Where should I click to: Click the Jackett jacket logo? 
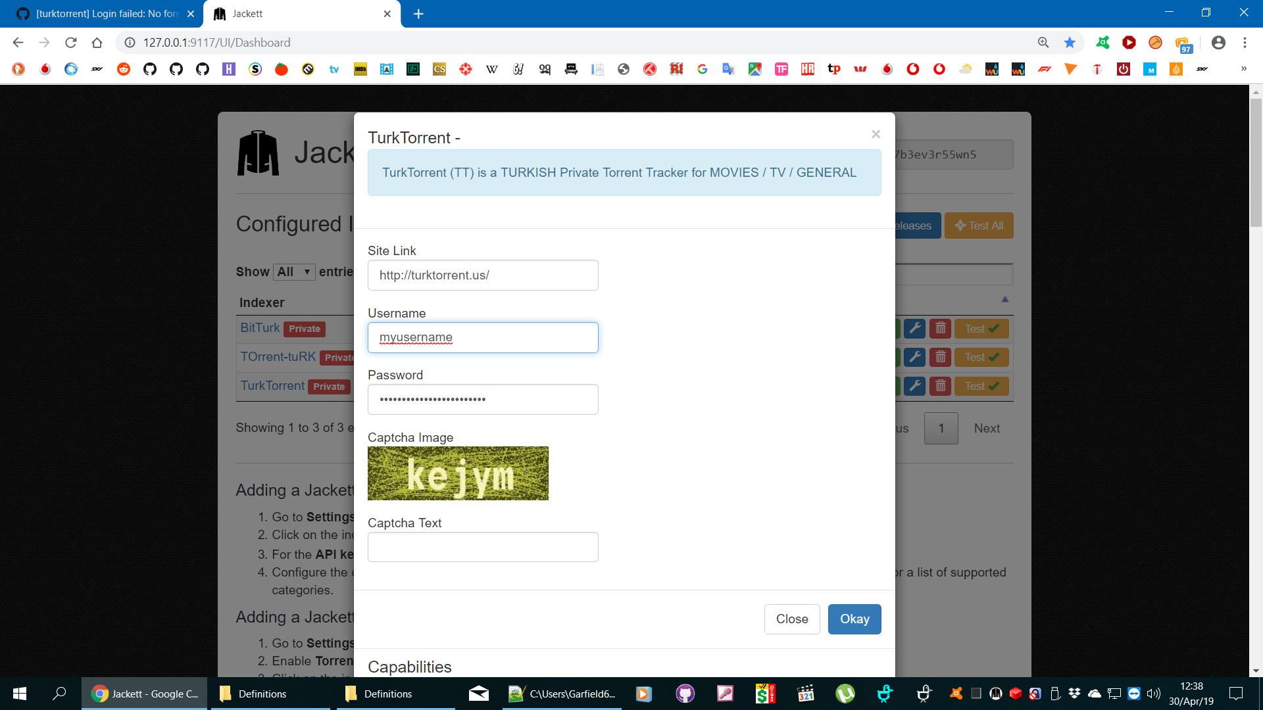coord(258,153)
